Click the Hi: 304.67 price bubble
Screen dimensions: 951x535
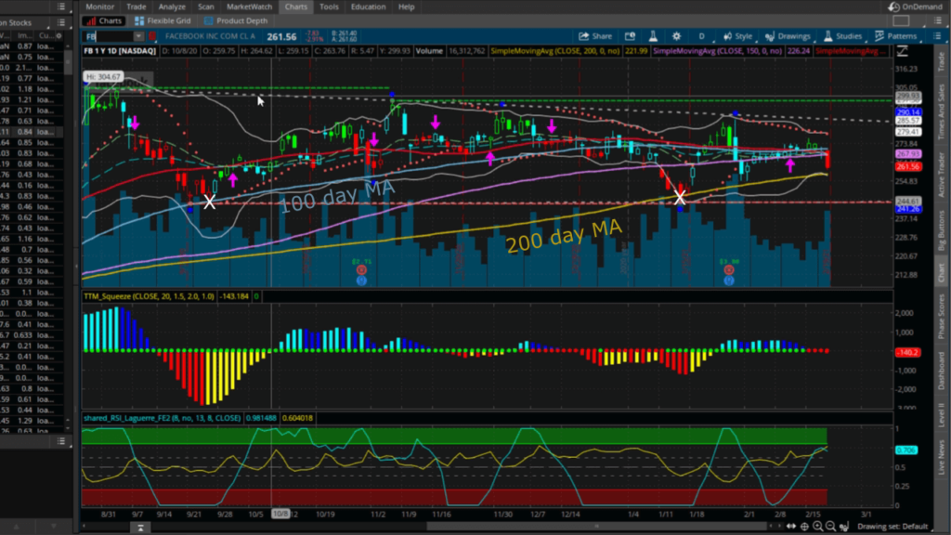(103, 77)
